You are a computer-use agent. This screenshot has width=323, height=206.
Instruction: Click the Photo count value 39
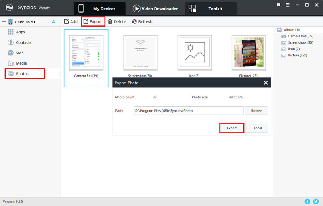(x=155, y=97)
